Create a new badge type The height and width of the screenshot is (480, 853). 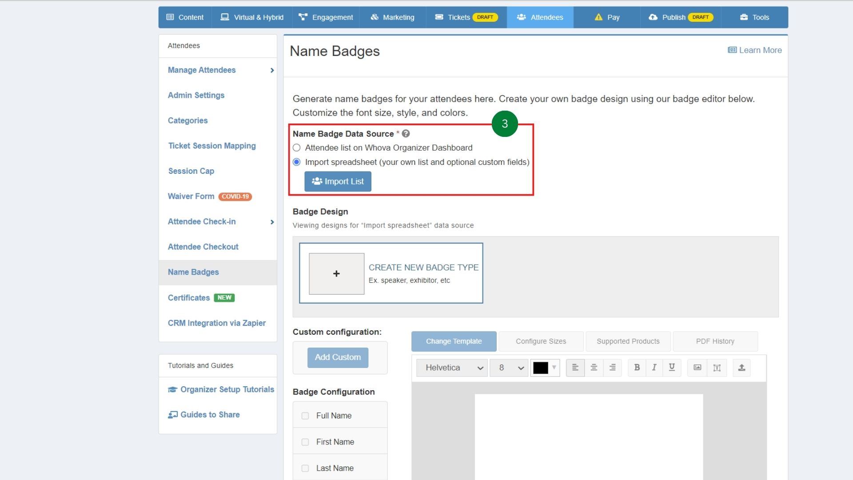click(391, 273)
